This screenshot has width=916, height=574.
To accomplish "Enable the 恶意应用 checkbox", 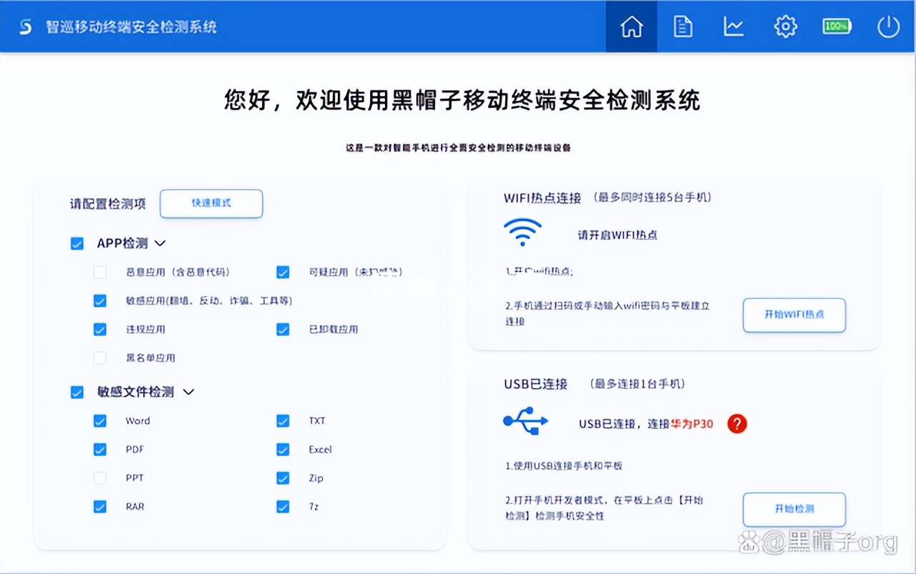I will (99, 272).
